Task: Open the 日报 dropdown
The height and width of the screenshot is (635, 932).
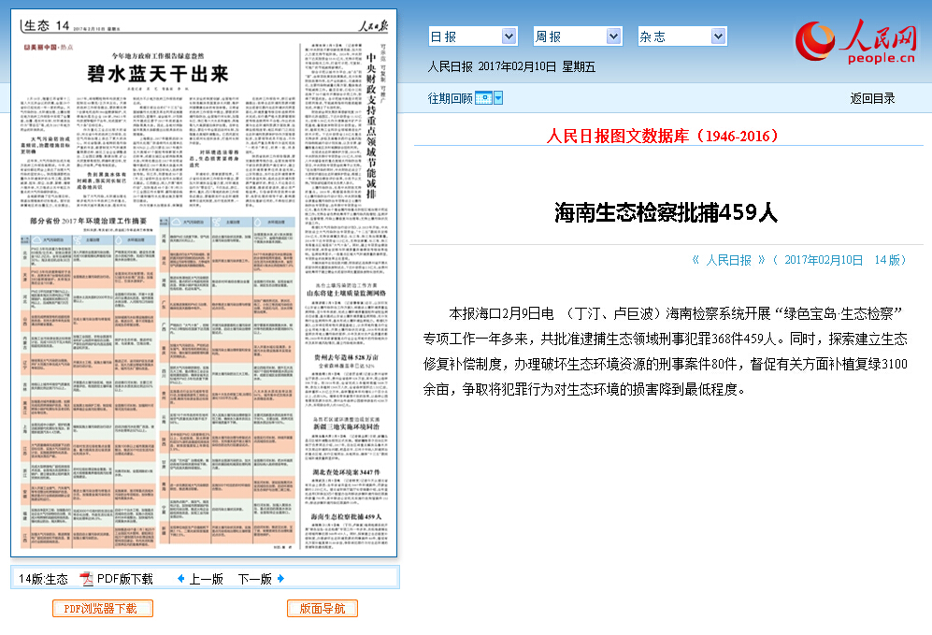Action: pos(472,36)
